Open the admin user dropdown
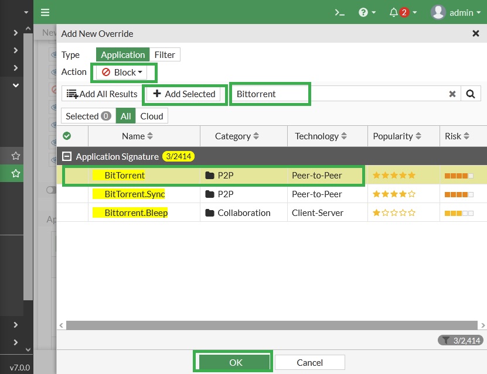Screen dimensions: 487x374 [455, 13]
